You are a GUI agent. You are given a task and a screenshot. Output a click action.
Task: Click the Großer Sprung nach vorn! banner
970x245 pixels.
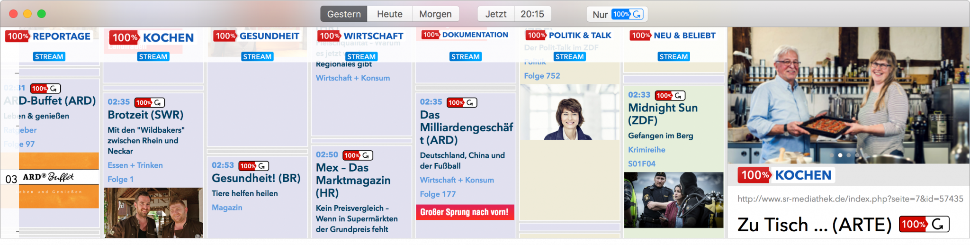pos(465,212)
